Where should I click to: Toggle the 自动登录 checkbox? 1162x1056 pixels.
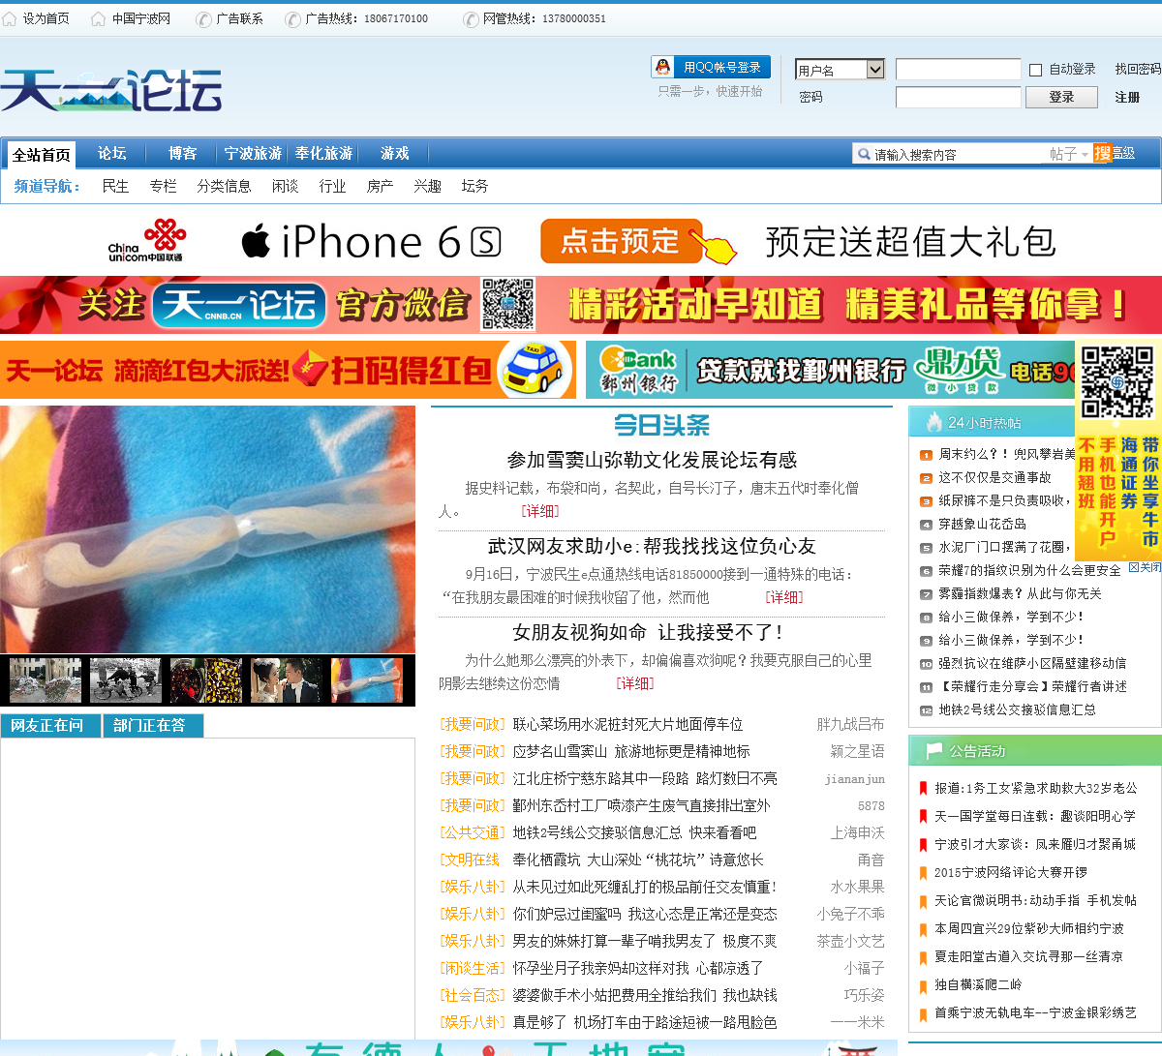pos(1035,70)
